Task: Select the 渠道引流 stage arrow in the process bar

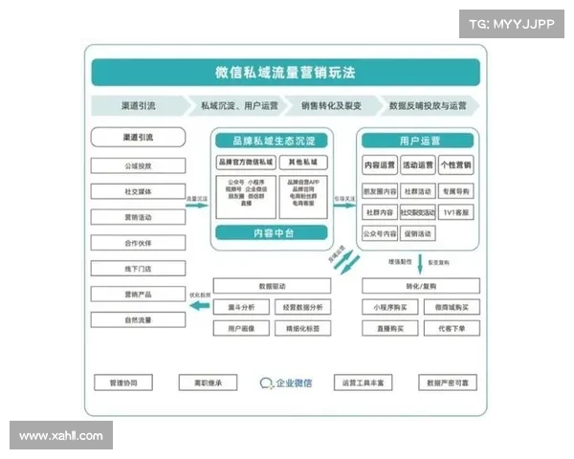Action: (x=141, y=106)
